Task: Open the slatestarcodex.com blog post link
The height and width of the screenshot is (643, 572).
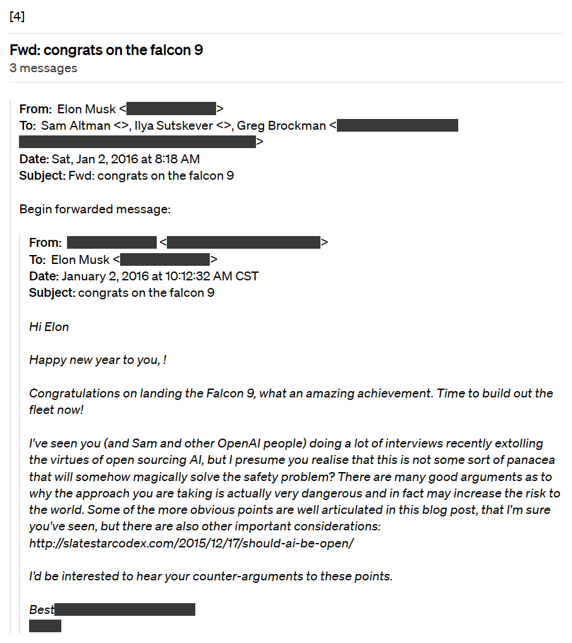Action: pos(191,543)
